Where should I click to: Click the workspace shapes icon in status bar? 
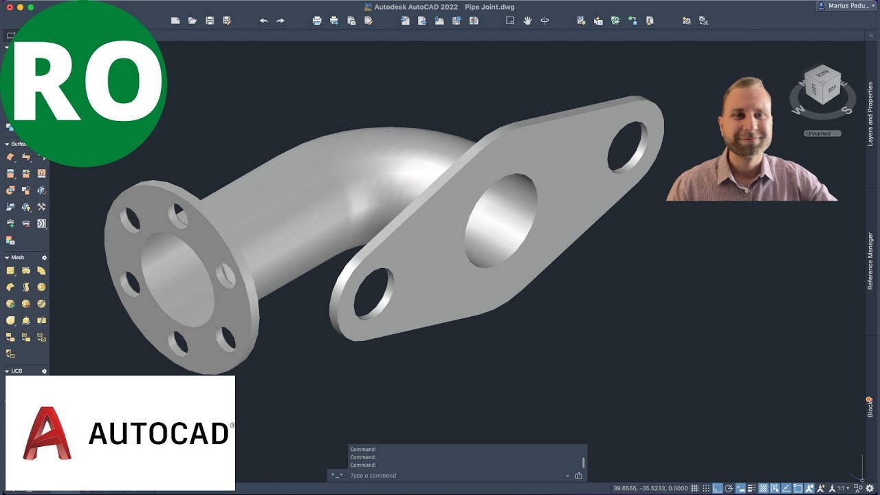[858, 488]
